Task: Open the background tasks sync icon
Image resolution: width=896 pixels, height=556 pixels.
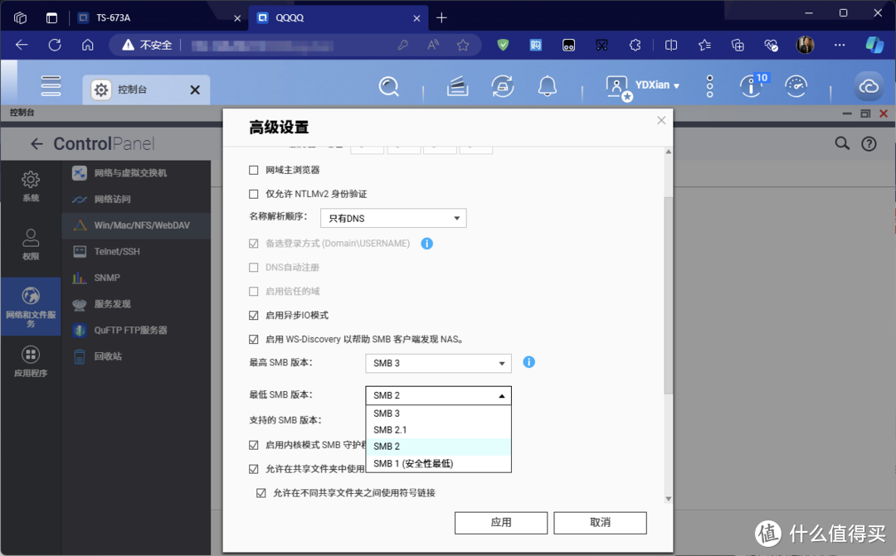Action: point(501,86)
